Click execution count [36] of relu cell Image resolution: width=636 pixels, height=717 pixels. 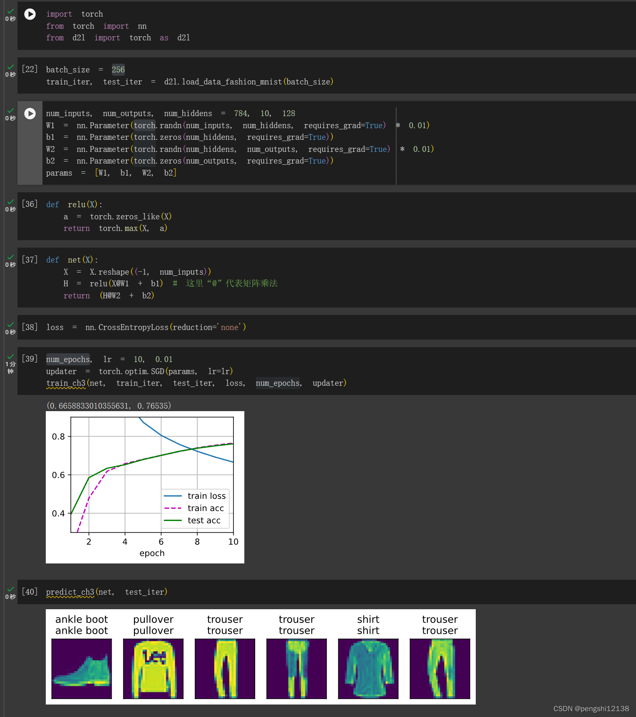click(30, 204)
